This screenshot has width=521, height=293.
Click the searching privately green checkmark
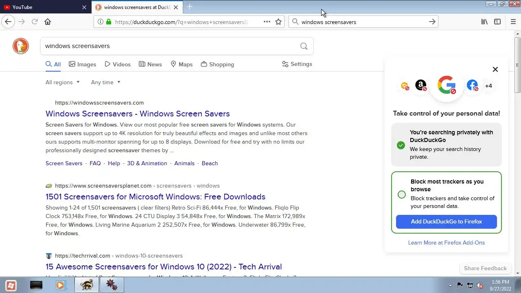[x=401, y=145]
